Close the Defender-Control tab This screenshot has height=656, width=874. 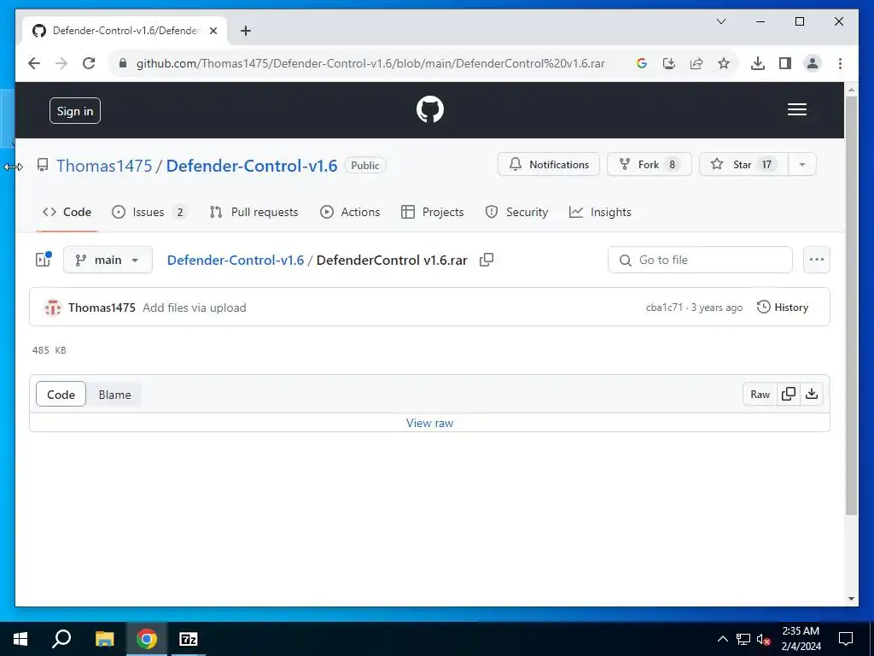tap(213, 31)
